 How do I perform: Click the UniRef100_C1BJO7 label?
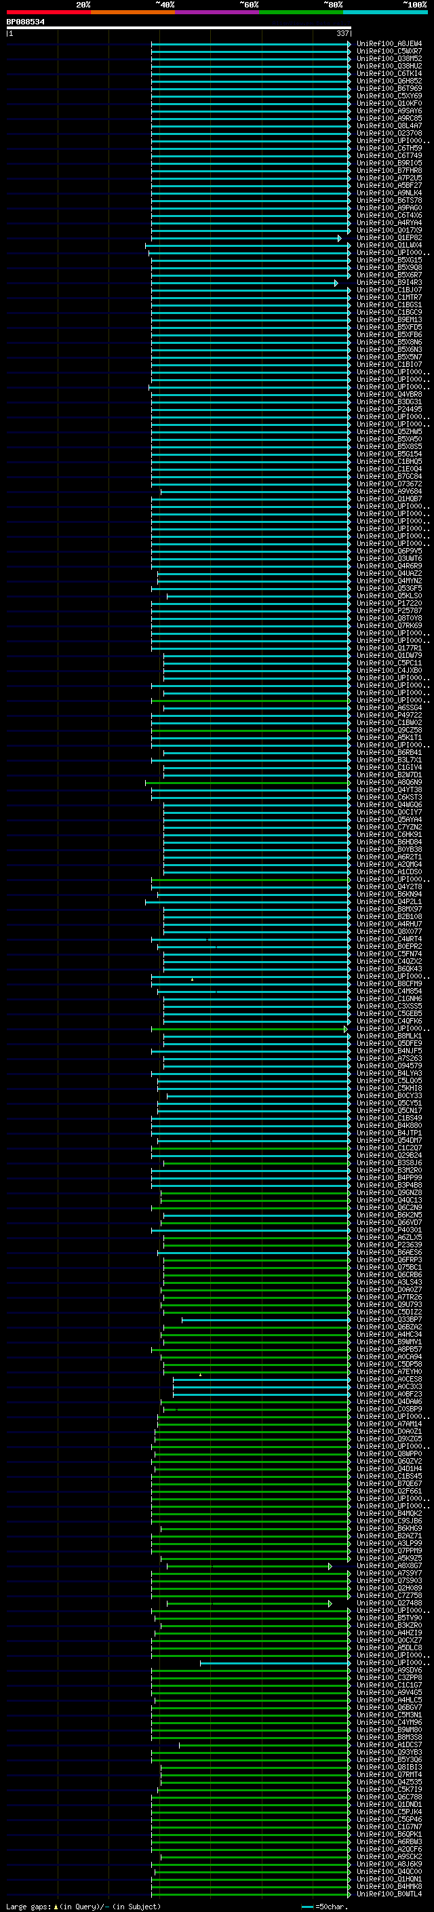[x=389, y=290]
